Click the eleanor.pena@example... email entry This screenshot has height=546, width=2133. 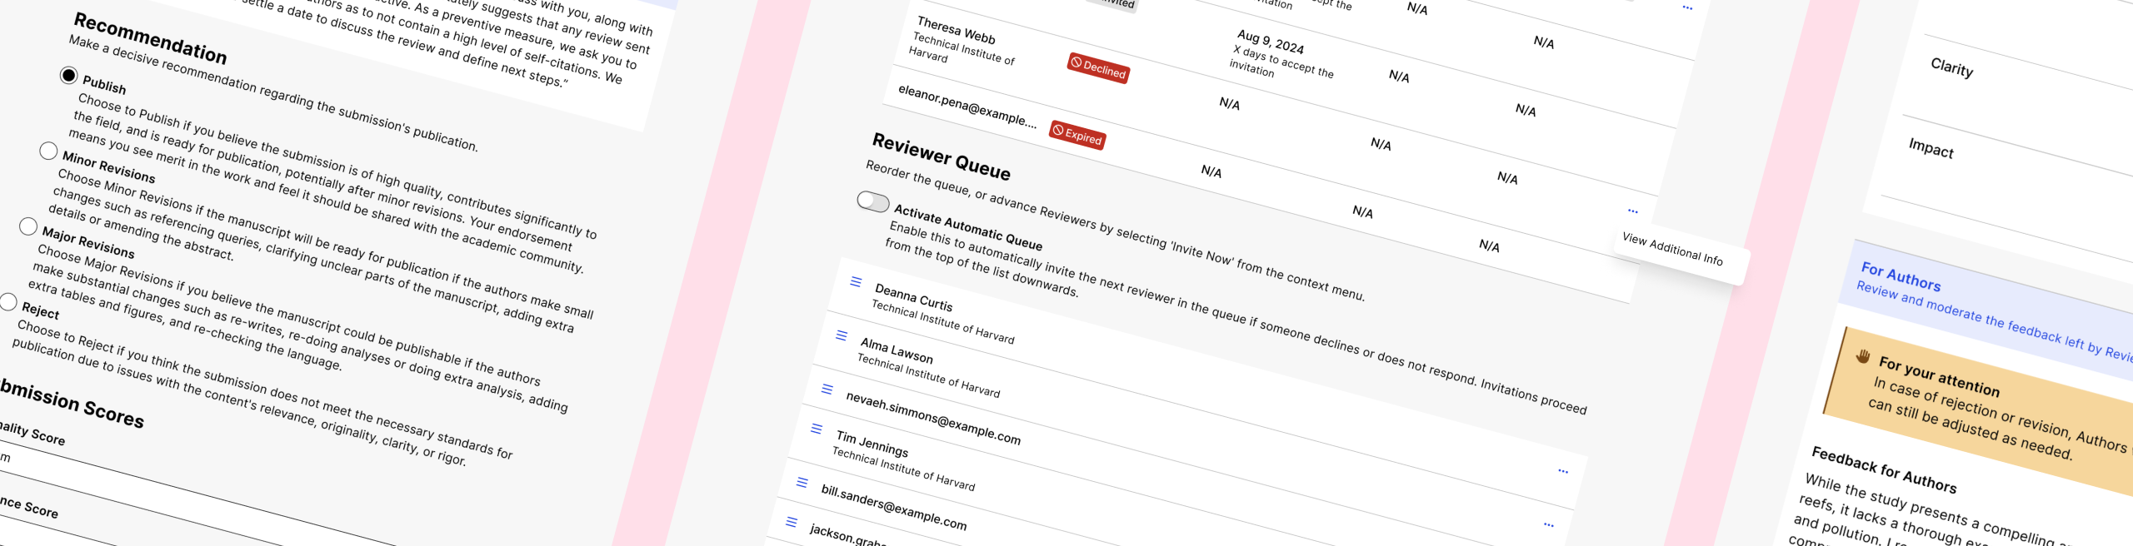967,107
